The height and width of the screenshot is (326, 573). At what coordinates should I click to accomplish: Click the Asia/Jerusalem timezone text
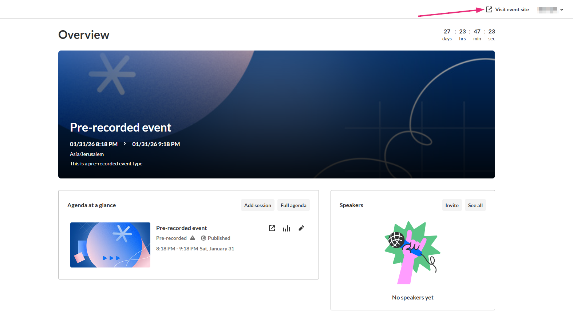87,154
